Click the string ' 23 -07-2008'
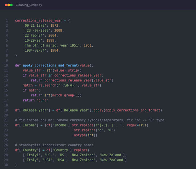196x169 pixels. (37, 30)
